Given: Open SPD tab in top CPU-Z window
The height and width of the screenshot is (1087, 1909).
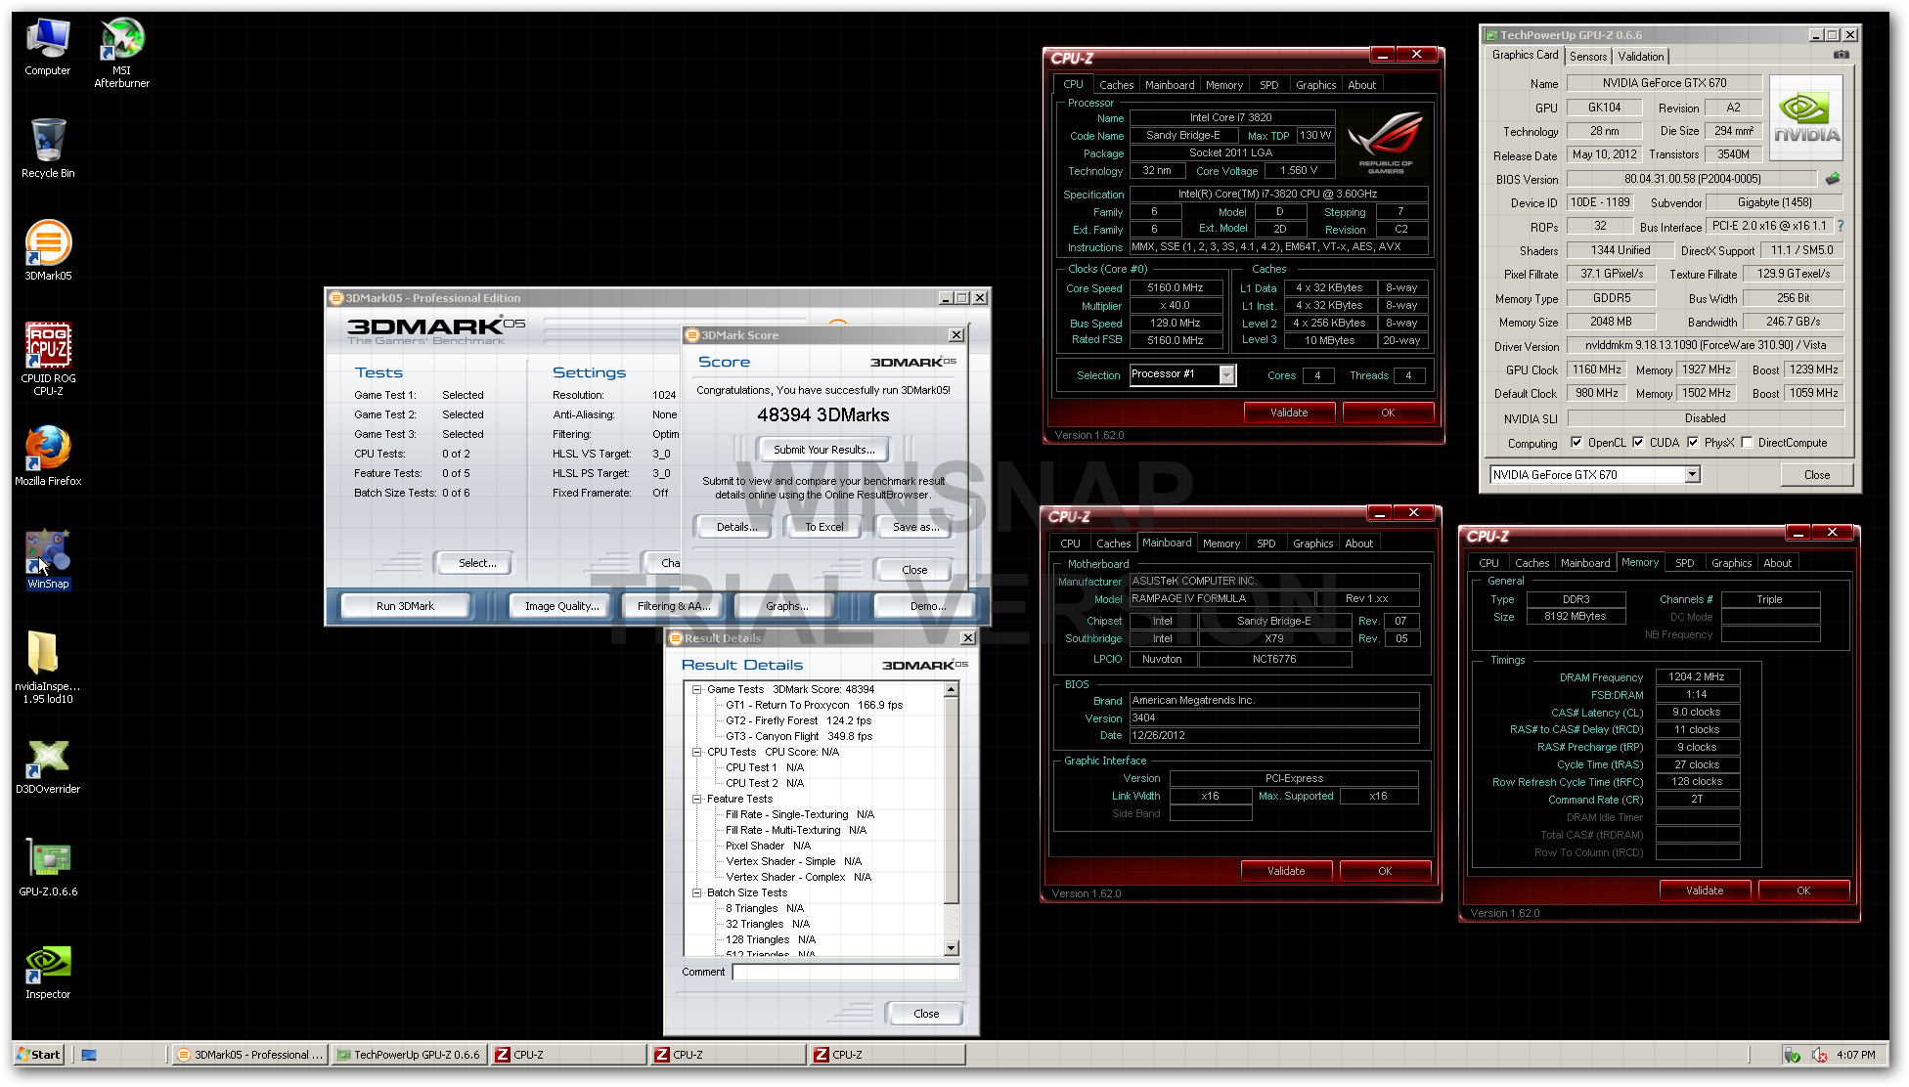Looking at the screenshot, I should tap(1268, 85).
